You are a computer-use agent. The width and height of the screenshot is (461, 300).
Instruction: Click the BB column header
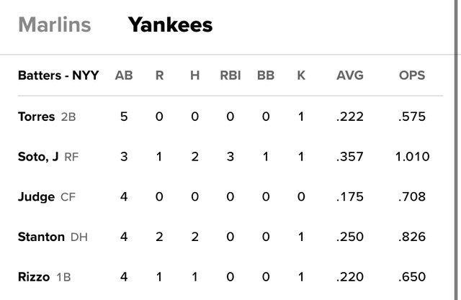(x=266, y=76)
